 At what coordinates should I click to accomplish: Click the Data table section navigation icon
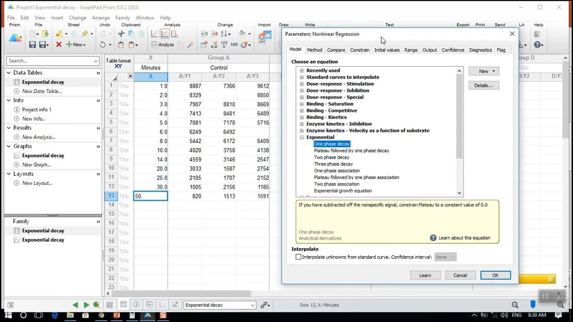click(123, 305)
